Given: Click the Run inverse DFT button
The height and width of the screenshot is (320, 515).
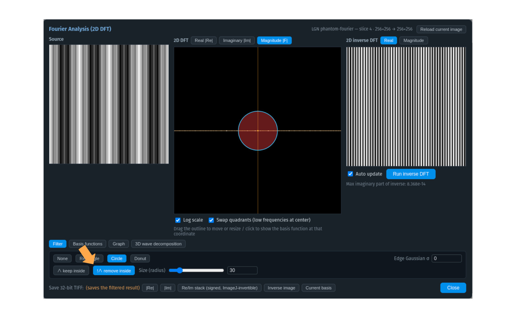Looking at the screenshot, I should pos(411,174).
